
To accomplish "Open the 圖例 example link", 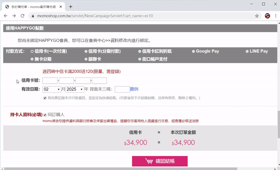I will [134, 89].
